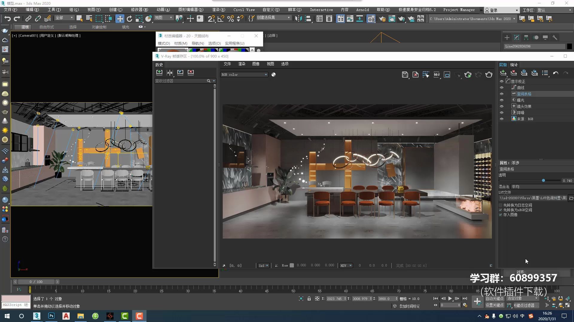Adjust the 透明 opacity slider handle
The height and width of the screenshot is (322, 574).
click(543, 180)
